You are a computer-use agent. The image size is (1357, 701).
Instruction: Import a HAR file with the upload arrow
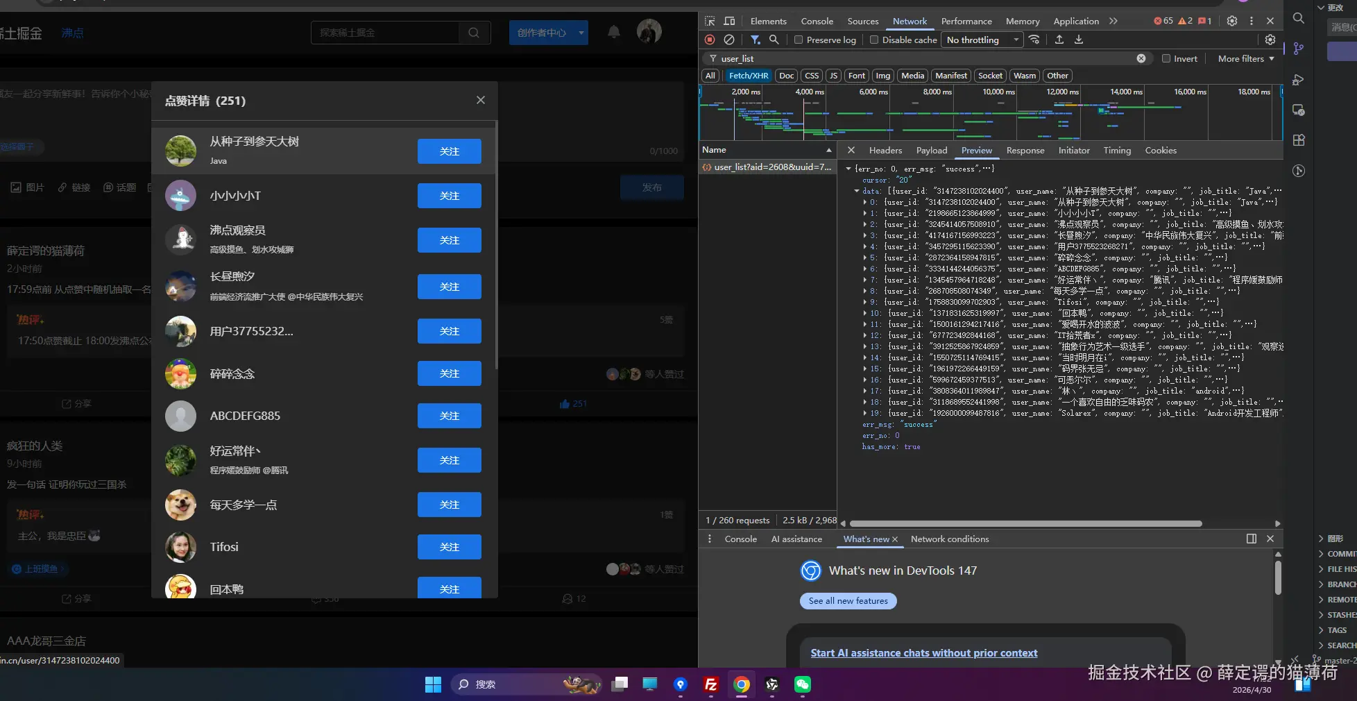tap(1059, 40)
